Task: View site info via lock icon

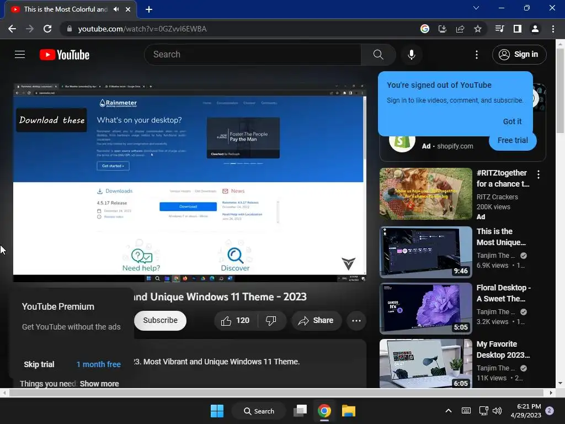Action: 70,29
